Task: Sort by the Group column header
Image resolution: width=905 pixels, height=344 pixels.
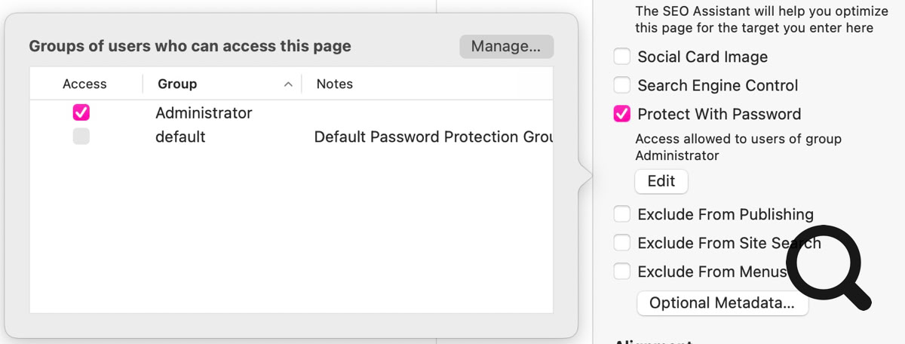Action: click(x=177, y=84)
